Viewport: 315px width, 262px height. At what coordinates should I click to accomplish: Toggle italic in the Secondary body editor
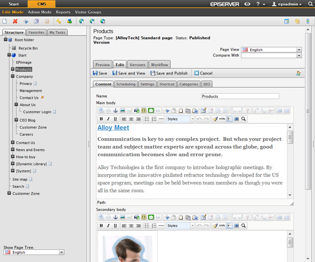[108, 225]
